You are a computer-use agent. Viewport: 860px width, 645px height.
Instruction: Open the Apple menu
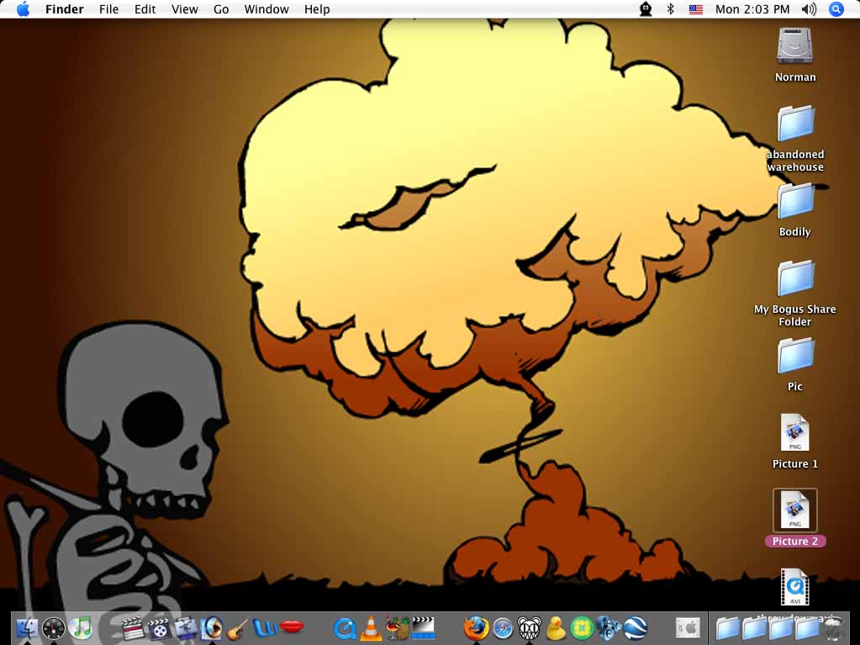click(x=23, y=9)
